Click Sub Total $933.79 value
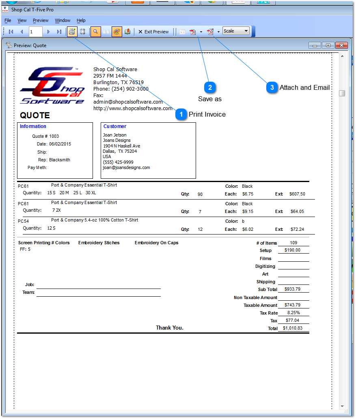Viewport: 356px width, 419px height. click(293, 289)
